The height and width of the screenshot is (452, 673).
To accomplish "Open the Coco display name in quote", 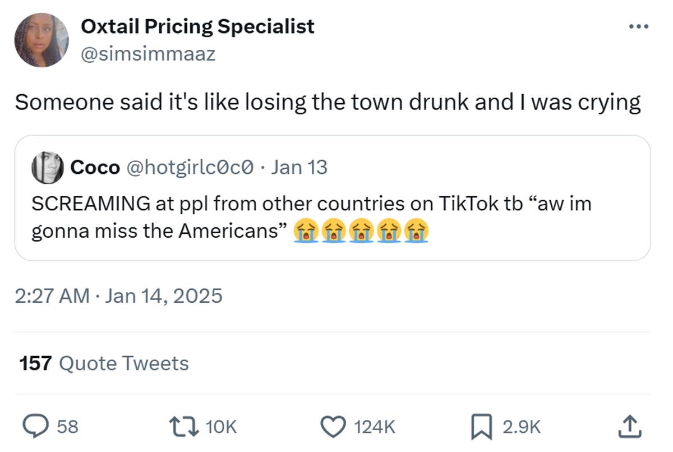I will coord(95,167).
